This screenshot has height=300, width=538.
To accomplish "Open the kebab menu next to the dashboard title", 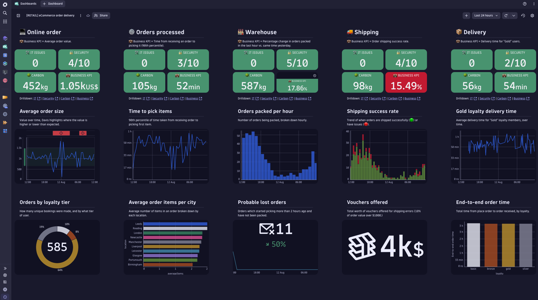I will pyautogui.click(x=81, y=15).
